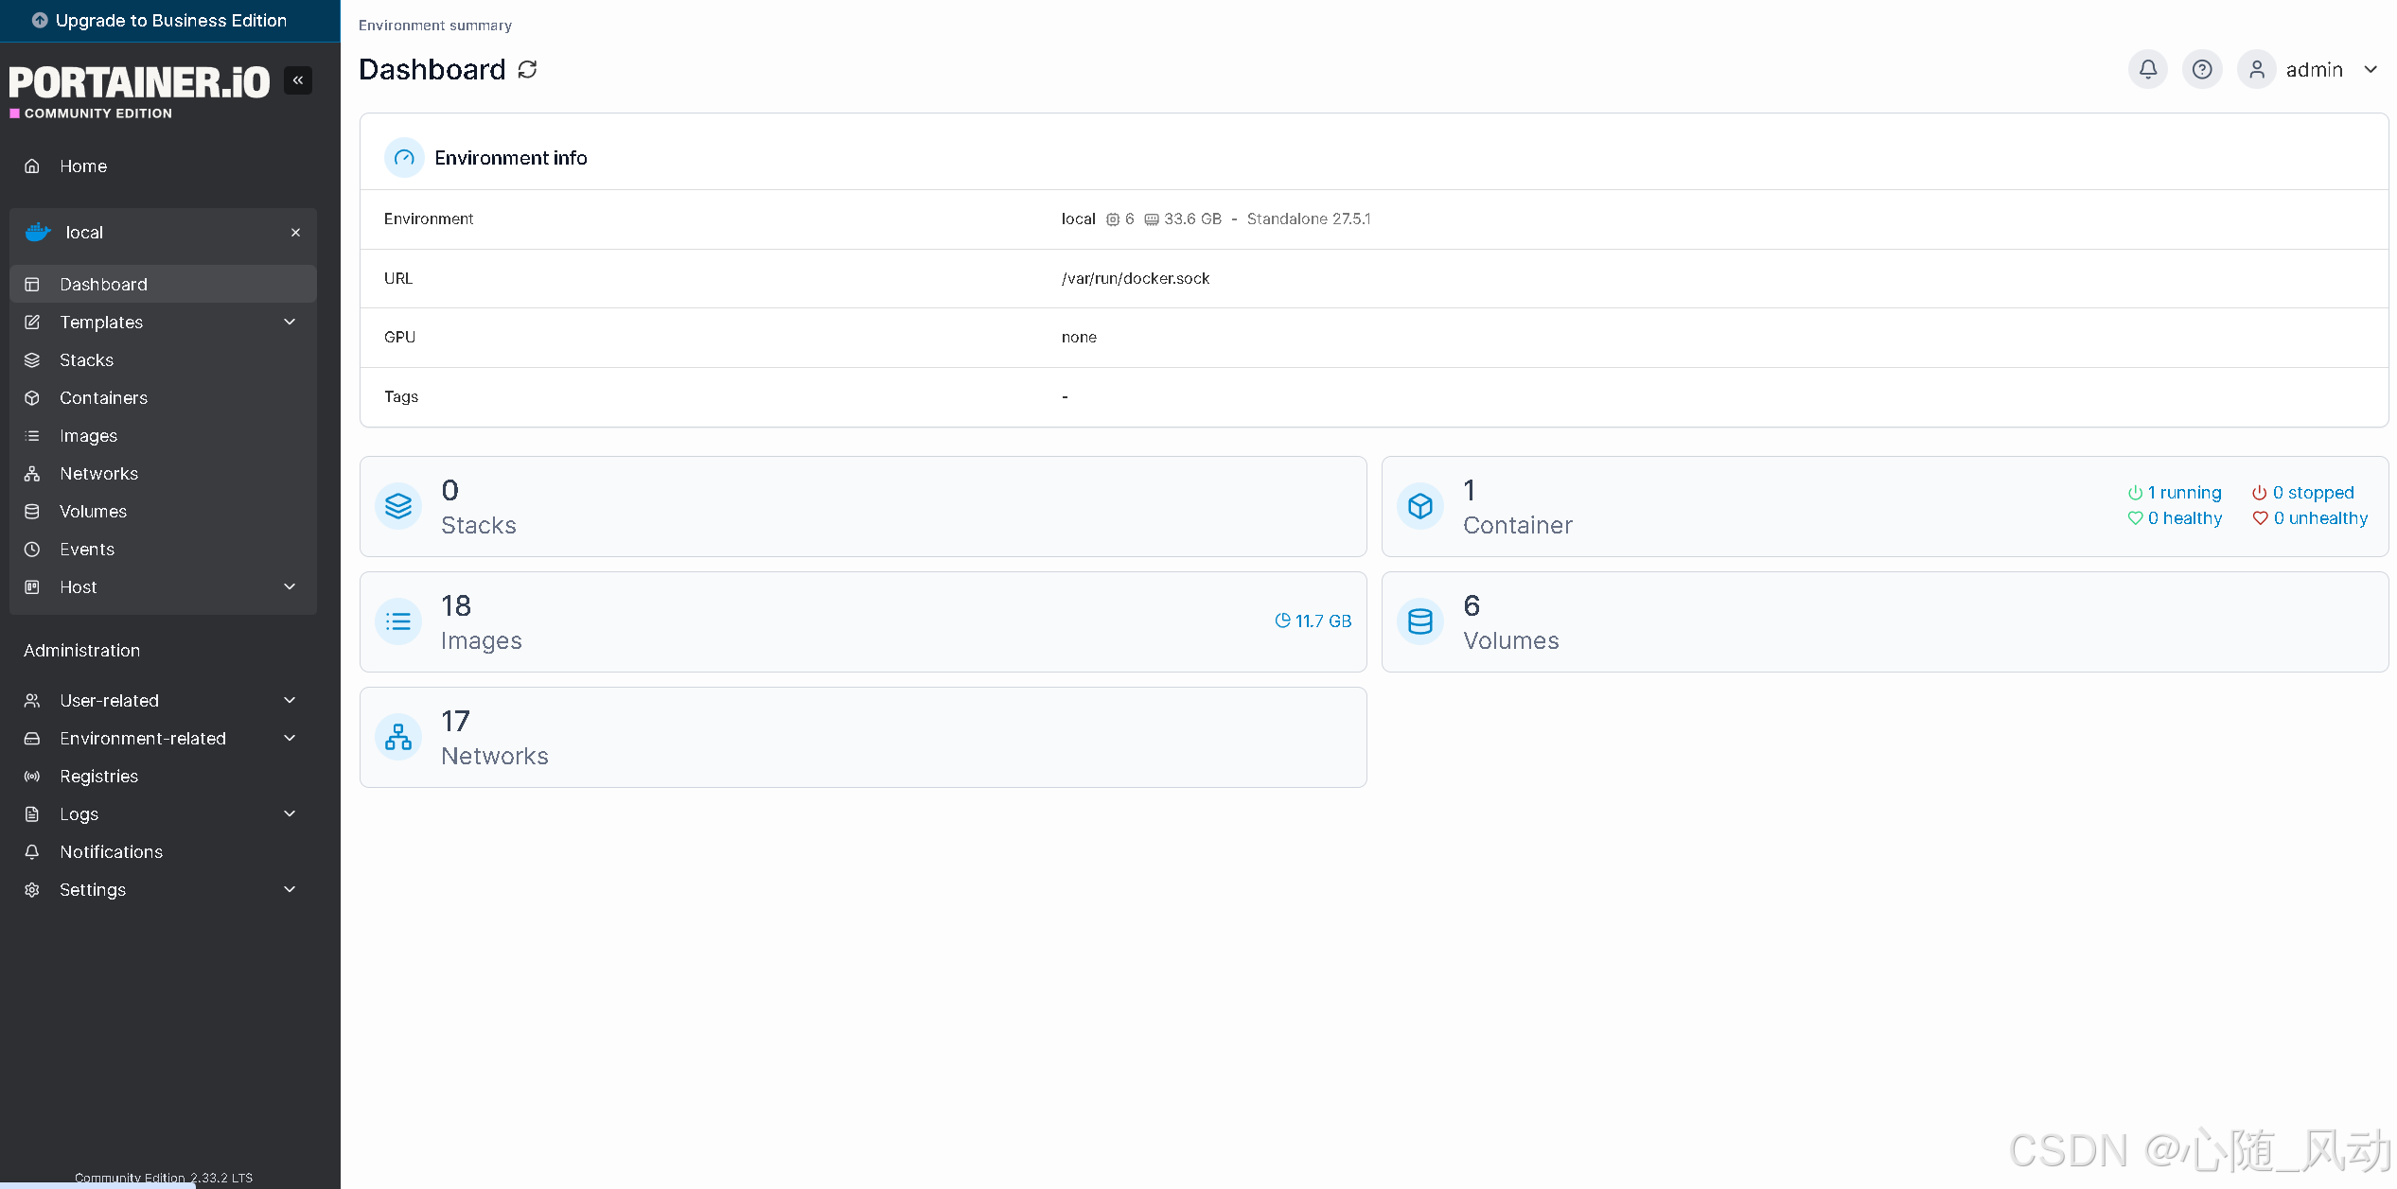Click the Volumes tile database icon
The width and height of the screenshot is (2397, 1189).
point(1419,621)
